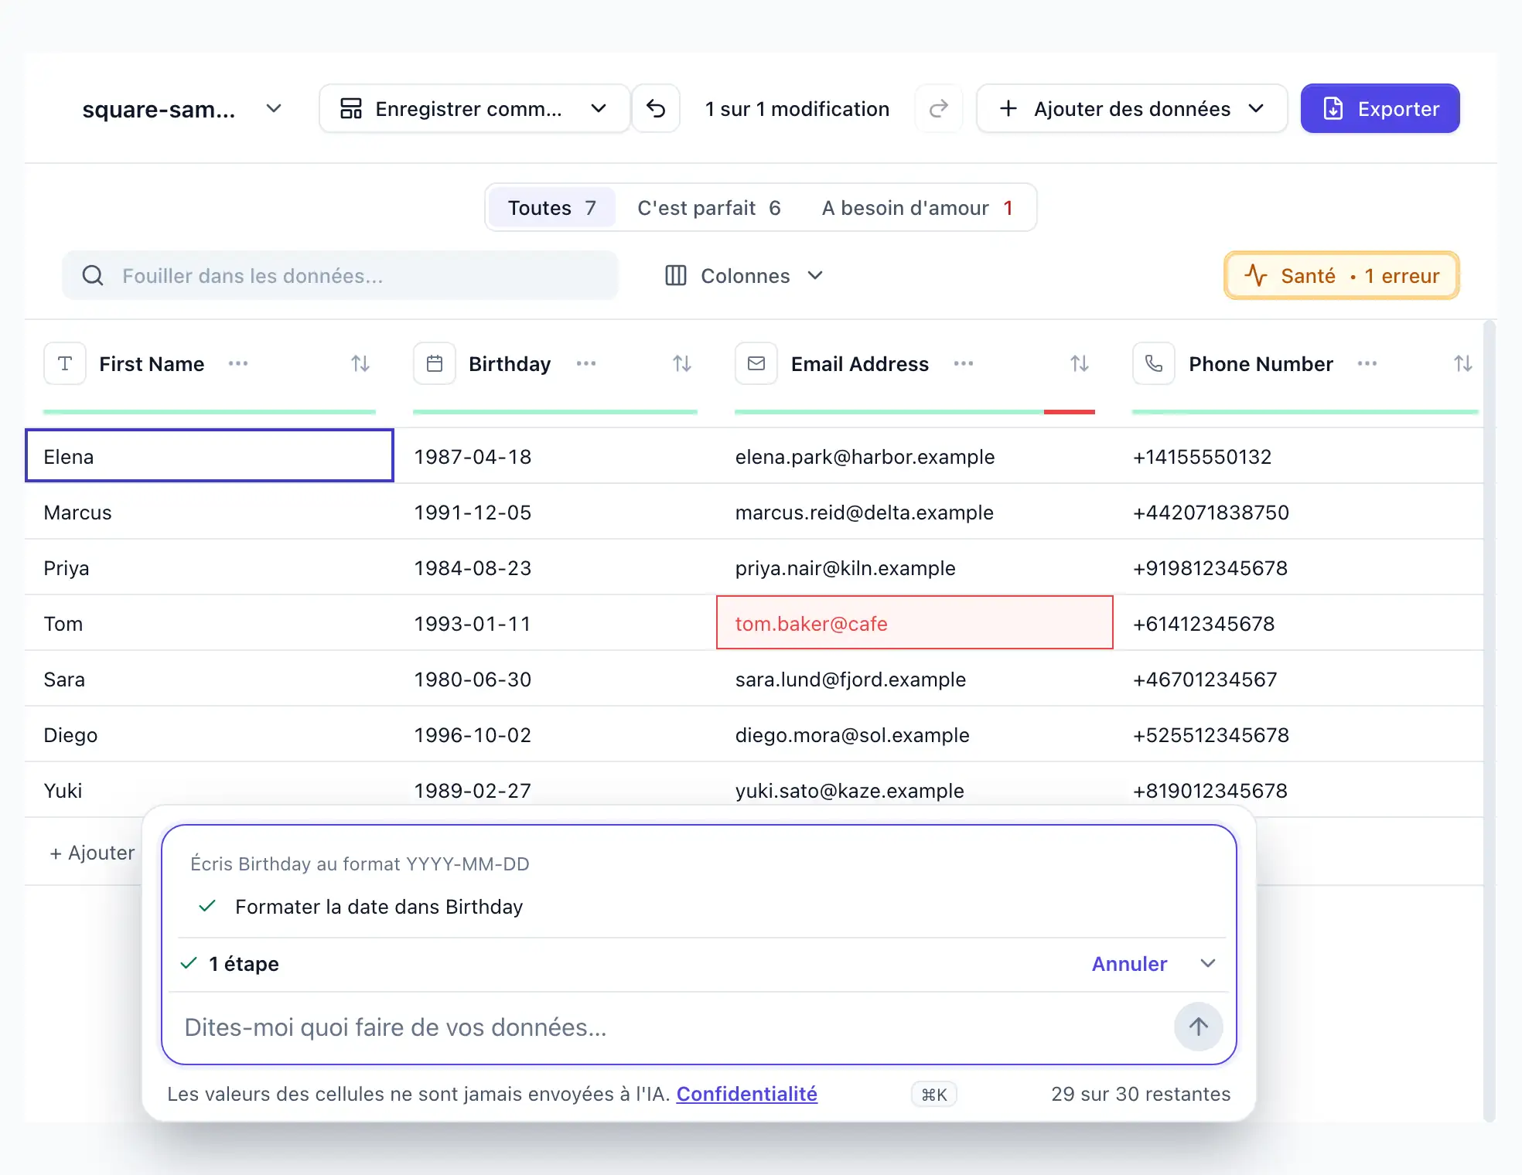Send the AI prompt with the arrow button

pyautogui.click(x=1199, y=1027)
